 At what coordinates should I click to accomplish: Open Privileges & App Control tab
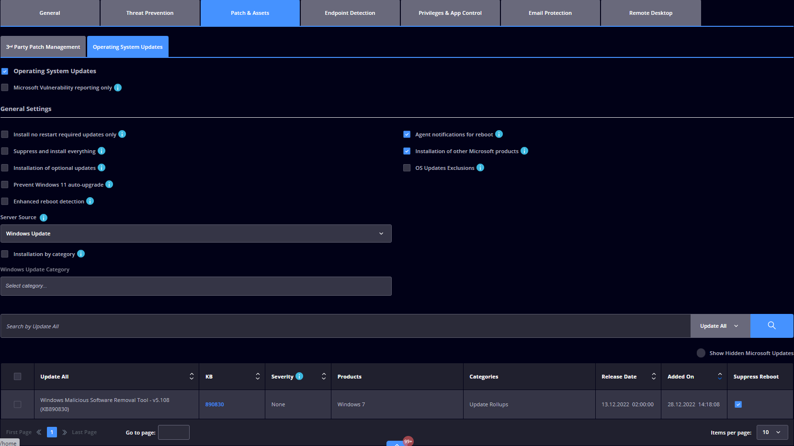click(450, 13)
